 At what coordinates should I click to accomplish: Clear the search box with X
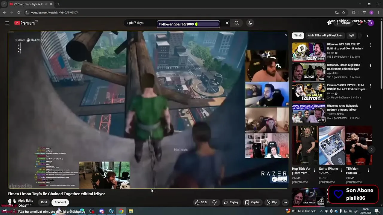click(x=227, y=23)
